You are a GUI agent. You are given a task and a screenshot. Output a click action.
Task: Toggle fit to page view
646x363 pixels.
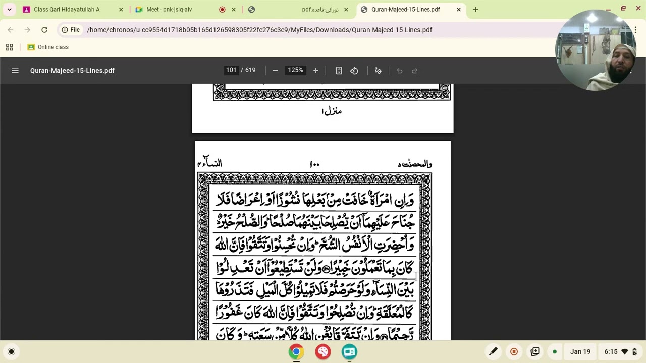coord(339,71)
